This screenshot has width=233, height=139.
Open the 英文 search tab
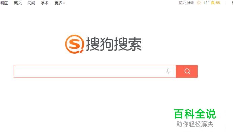pos(18,3)
